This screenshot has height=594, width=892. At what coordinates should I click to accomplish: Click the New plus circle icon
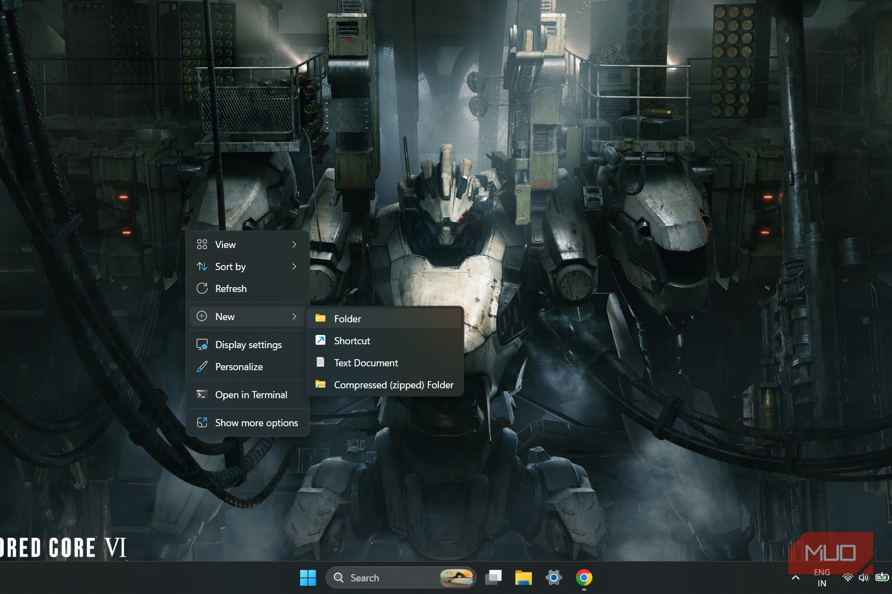pos(202,317)
